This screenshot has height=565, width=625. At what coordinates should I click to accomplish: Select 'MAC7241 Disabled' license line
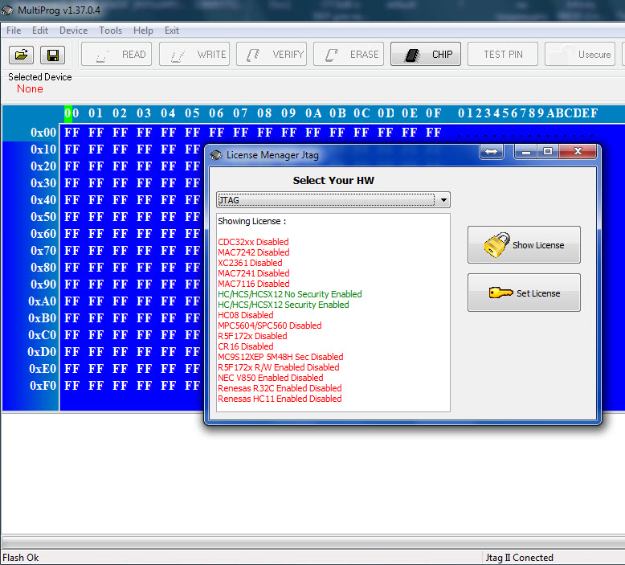(x=254, y=273)
